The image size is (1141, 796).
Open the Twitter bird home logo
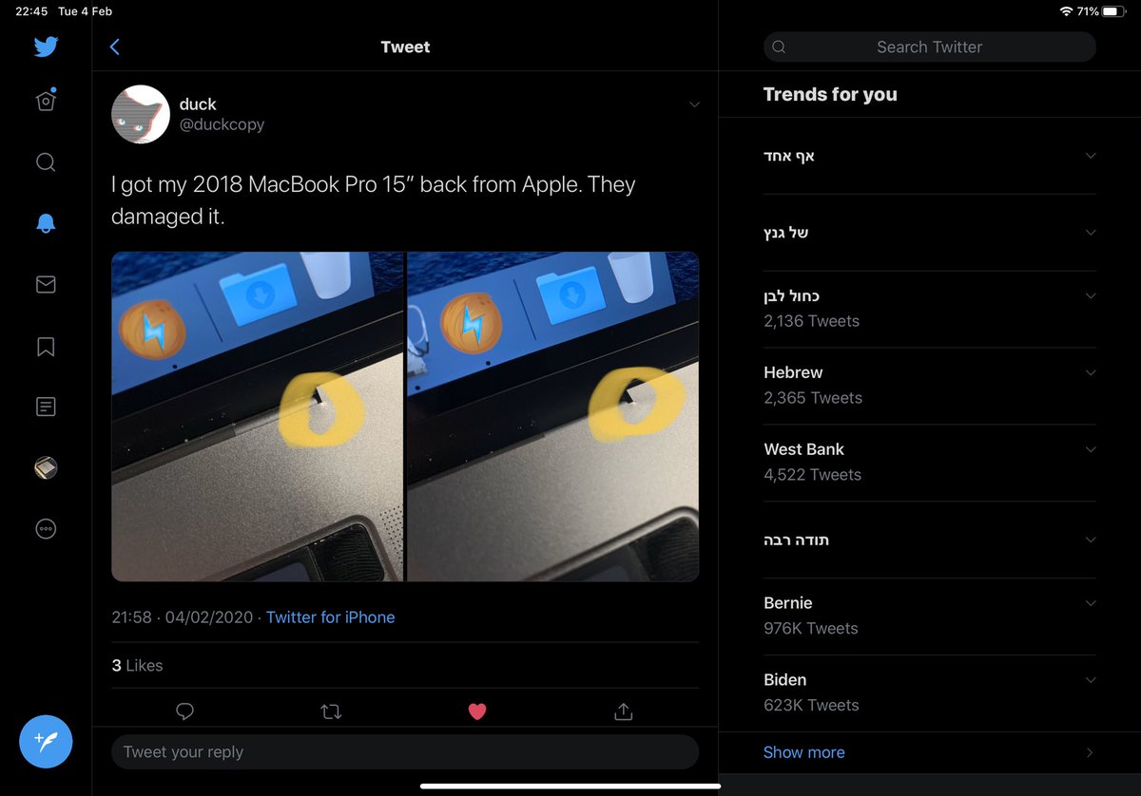46,47
